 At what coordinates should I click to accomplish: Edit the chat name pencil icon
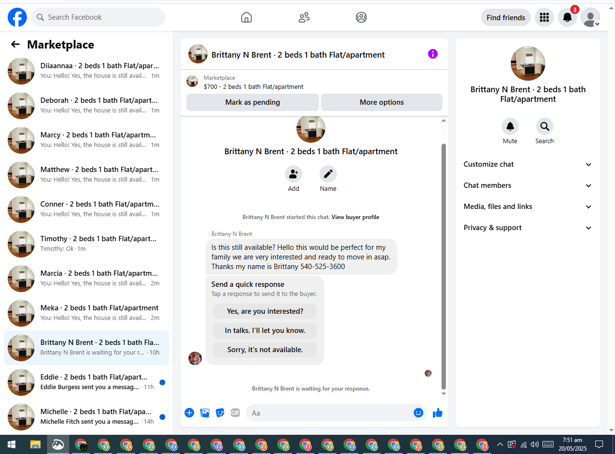(x=328, y=174)
